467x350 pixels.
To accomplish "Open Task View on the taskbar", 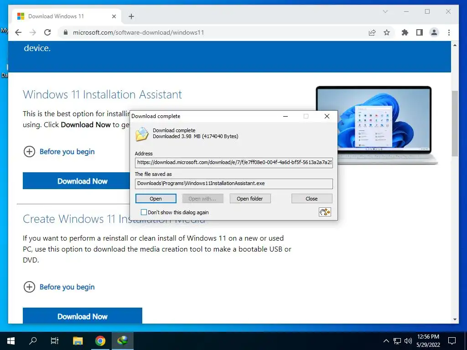I will (55, 341).
